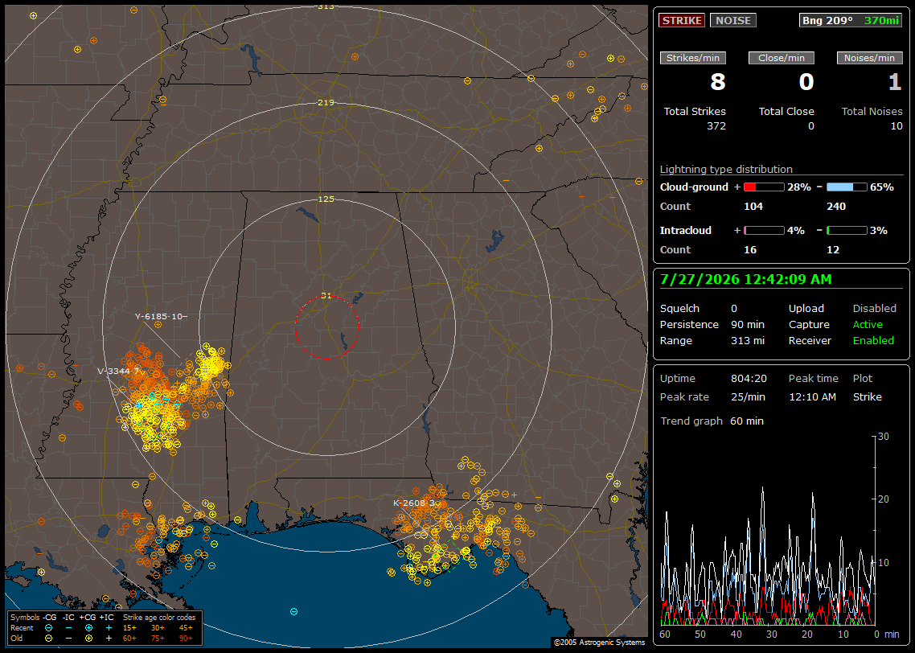Click the Bng 209° 370mi readout
This screenshot has width=915, height=653.
(x=850, y=20)
